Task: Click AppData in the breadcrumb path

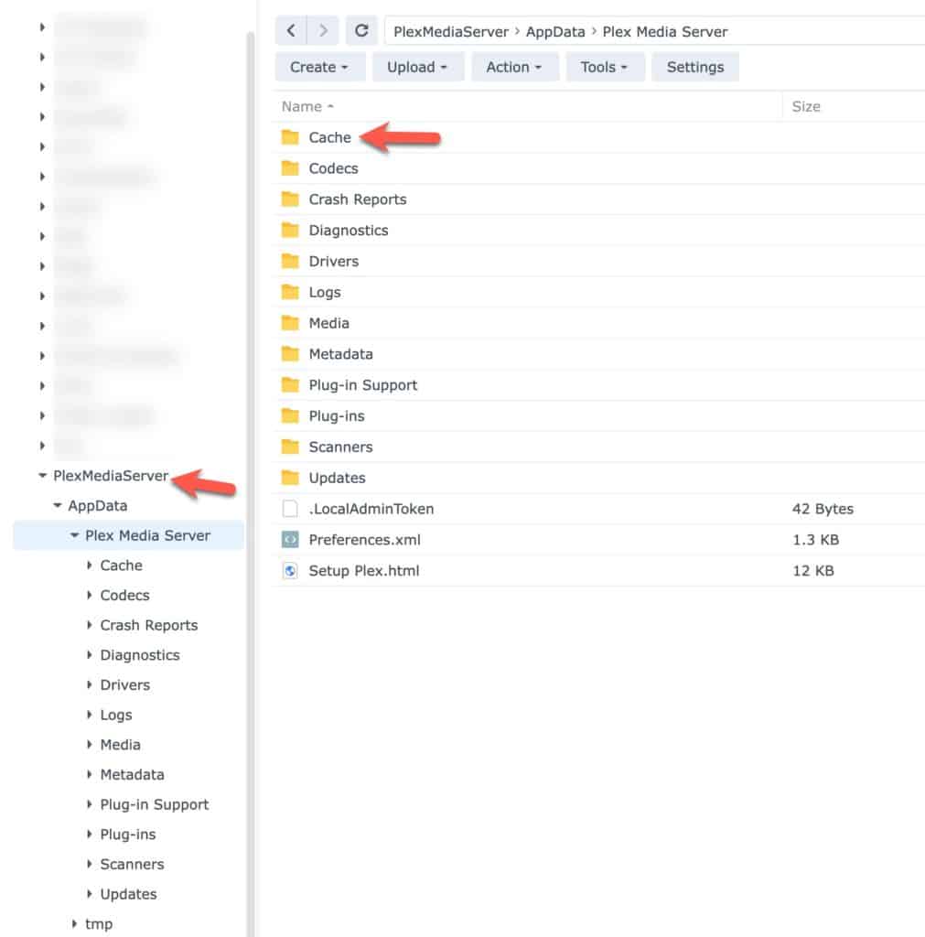Action: (x=555, y=32)
